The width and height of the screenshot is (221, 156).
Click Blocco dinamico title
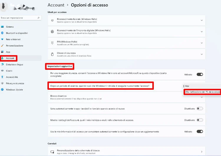click(x=58, y=96)
